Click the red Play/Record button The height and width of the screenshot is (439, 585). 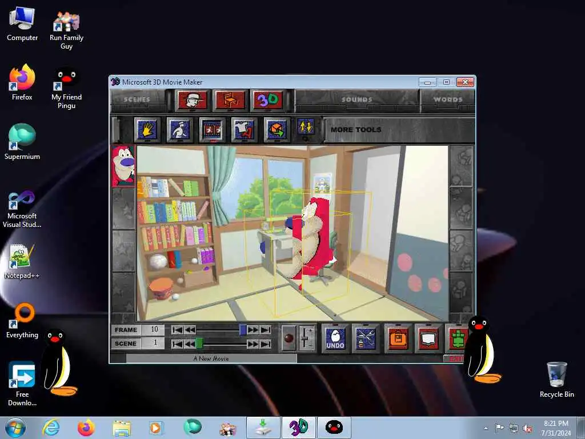289,338
